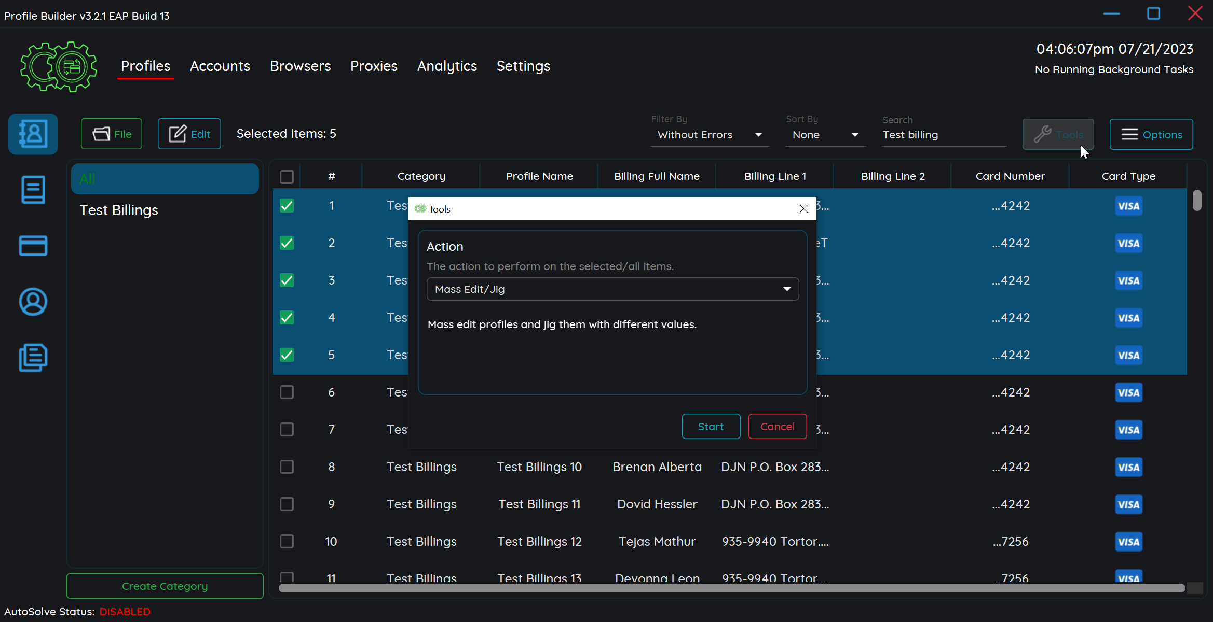Screen dimensions: 1213x622
Task: Click the Tools wrench icon
Action: pos(1058,134)
